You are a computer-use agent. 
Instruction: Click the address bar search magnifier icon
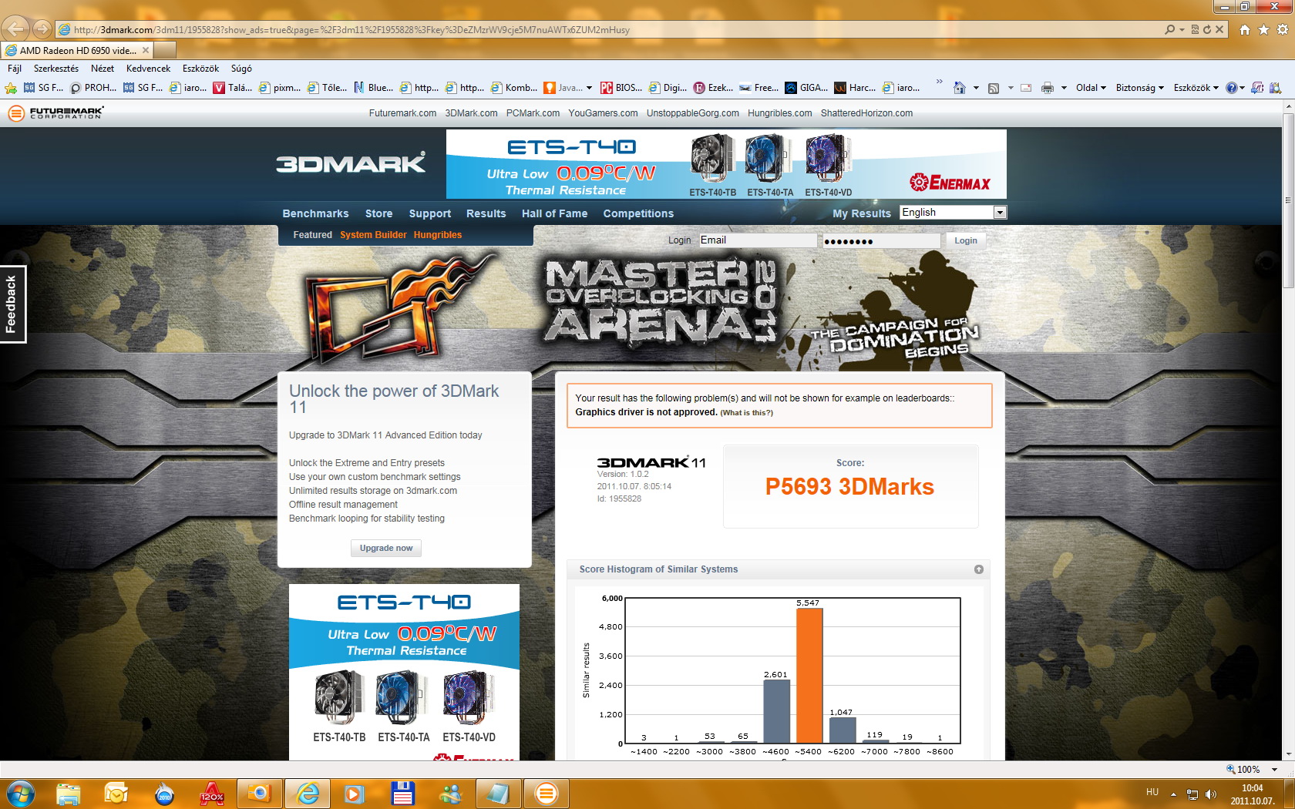[1170, 29]
